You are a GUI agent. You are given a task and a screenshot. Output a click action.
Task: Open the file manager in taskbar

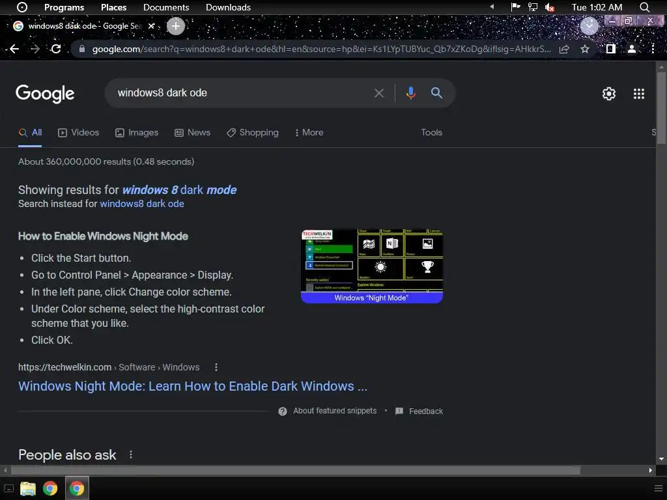coord(28,488)
